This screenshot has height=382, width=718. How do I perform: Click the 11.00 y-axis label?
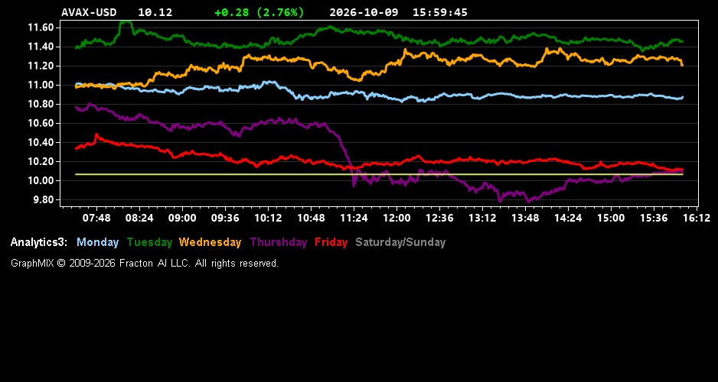click(41, 85)
